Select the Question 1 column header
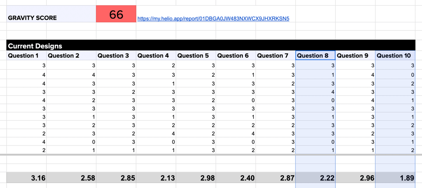The height and width of the screenshot is (188, 422). (26, 56)
